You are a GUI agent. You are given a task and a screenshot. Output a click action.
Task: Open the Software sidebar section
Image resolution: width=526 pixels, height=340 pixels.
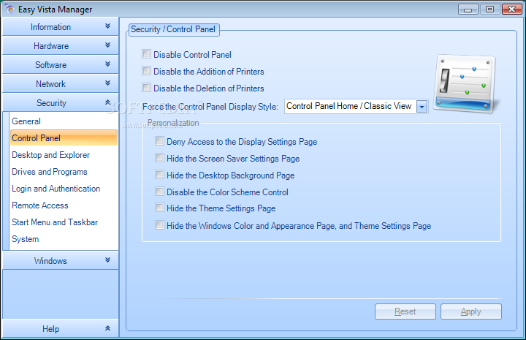(61, 64)
